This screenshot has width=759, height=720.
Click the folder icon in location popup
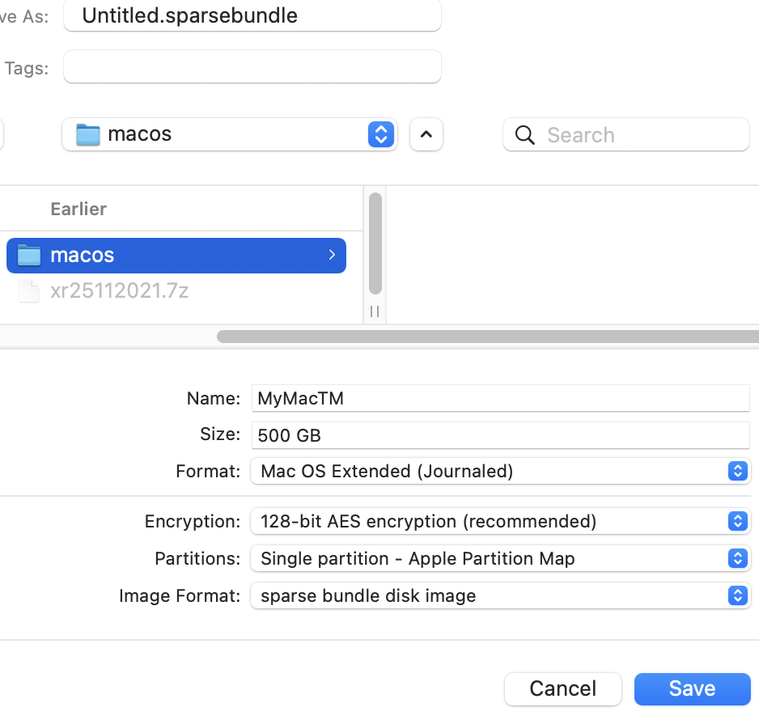coord(87,134)
